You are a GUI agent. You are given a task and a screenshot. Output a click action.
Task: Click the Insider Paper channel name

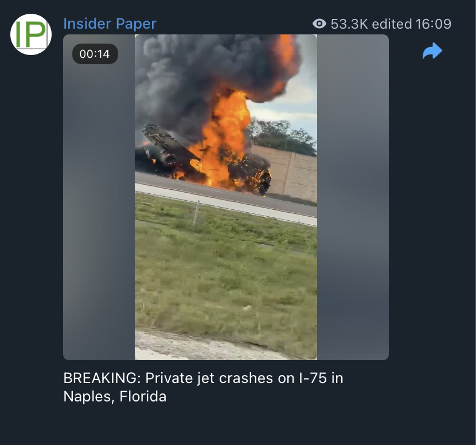(x=110, y=24)
